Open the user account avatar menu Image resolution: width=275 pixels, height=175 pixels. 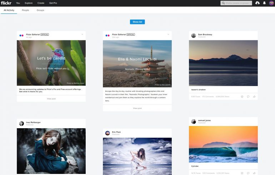[271, 3]
